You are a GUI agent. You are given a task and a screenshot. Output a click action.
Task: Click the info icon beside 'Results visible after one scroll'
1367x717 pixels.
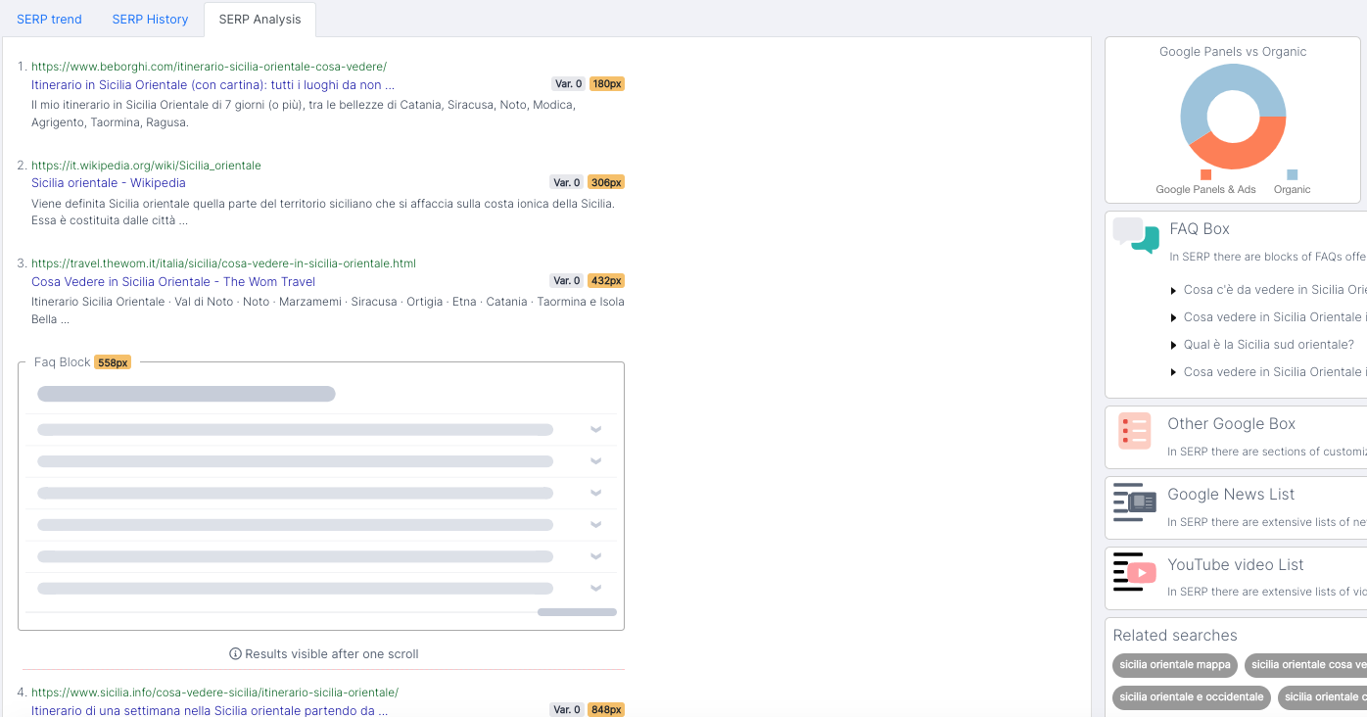coord(235,654)
